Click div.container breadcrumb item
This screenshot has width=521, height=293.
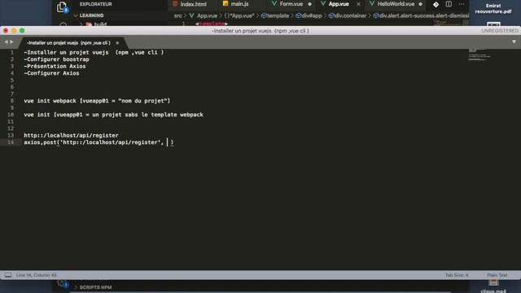click(x=348, y=15)
